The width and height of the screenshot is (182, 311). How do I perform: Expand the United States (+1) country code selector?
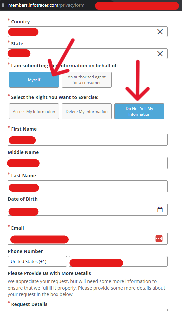click(37, 261)
